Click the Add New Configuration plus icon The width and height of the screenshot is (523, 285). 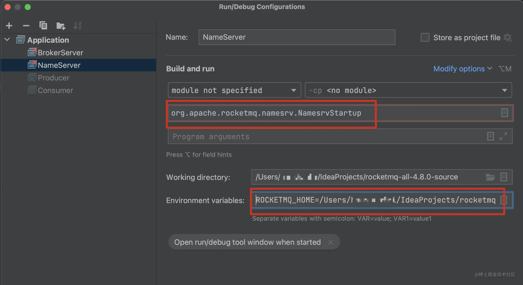[x=9, y=26]
